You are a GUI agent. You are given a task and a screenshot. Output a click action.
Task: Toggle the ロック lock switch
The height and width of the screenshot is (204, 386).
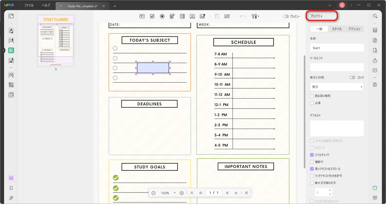[x=353, y=78]
